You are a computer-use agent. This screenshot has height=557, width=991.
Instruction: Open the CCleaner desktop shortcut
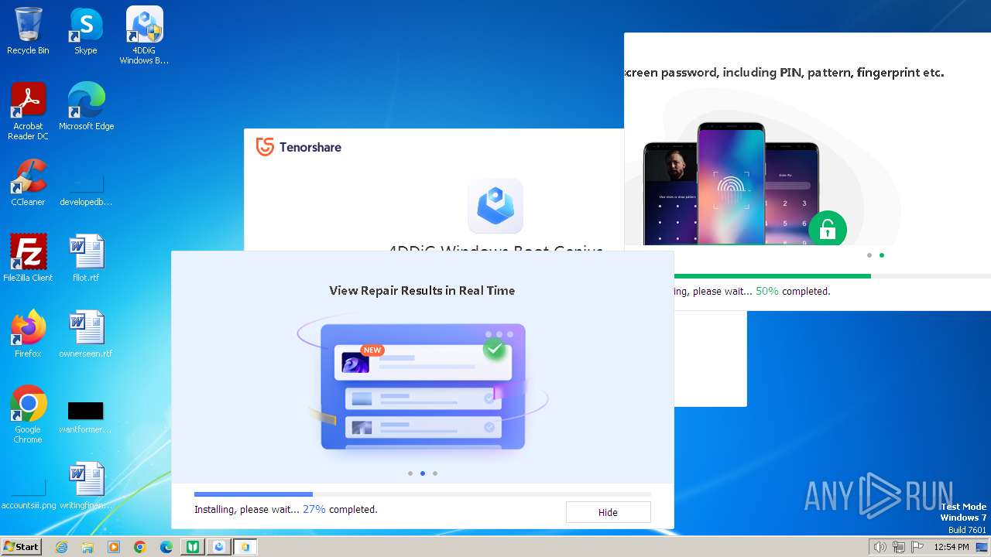(x=28, y=183)
